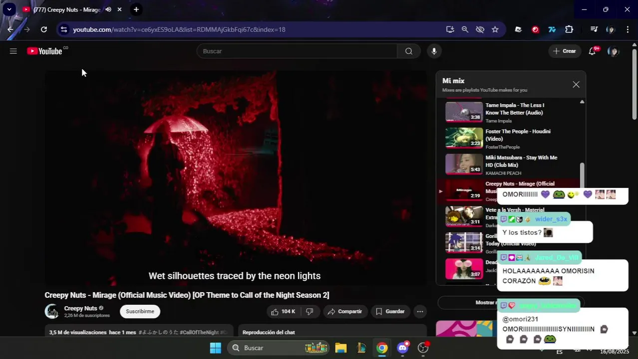
Task: Open Windows Start menu
Action: pyautogui.click(x=216, y=348)
